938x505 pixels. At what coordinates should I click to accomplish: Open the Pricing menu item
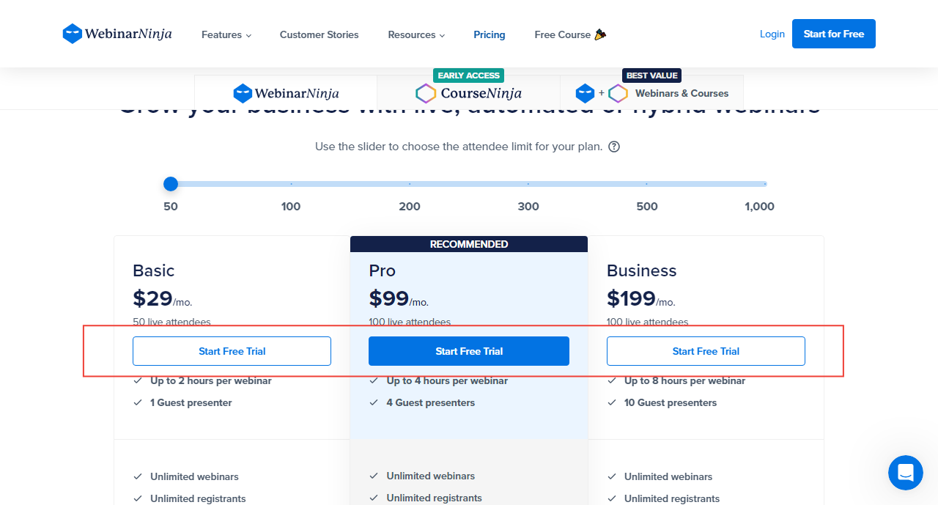coord(489,34)
